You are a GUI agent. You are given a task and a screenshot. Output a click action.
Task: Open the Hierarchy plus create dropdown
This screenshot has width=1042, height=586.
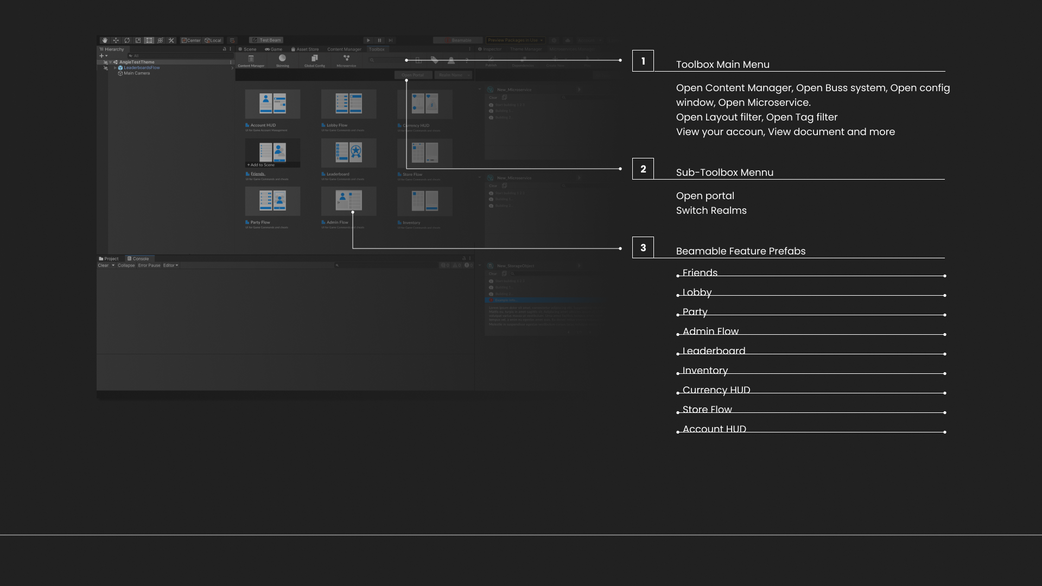[103, 55]
